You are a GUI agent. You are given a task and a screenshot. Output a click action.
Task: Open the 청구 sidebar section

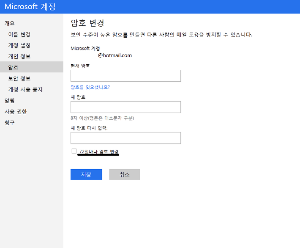[10, 123]
